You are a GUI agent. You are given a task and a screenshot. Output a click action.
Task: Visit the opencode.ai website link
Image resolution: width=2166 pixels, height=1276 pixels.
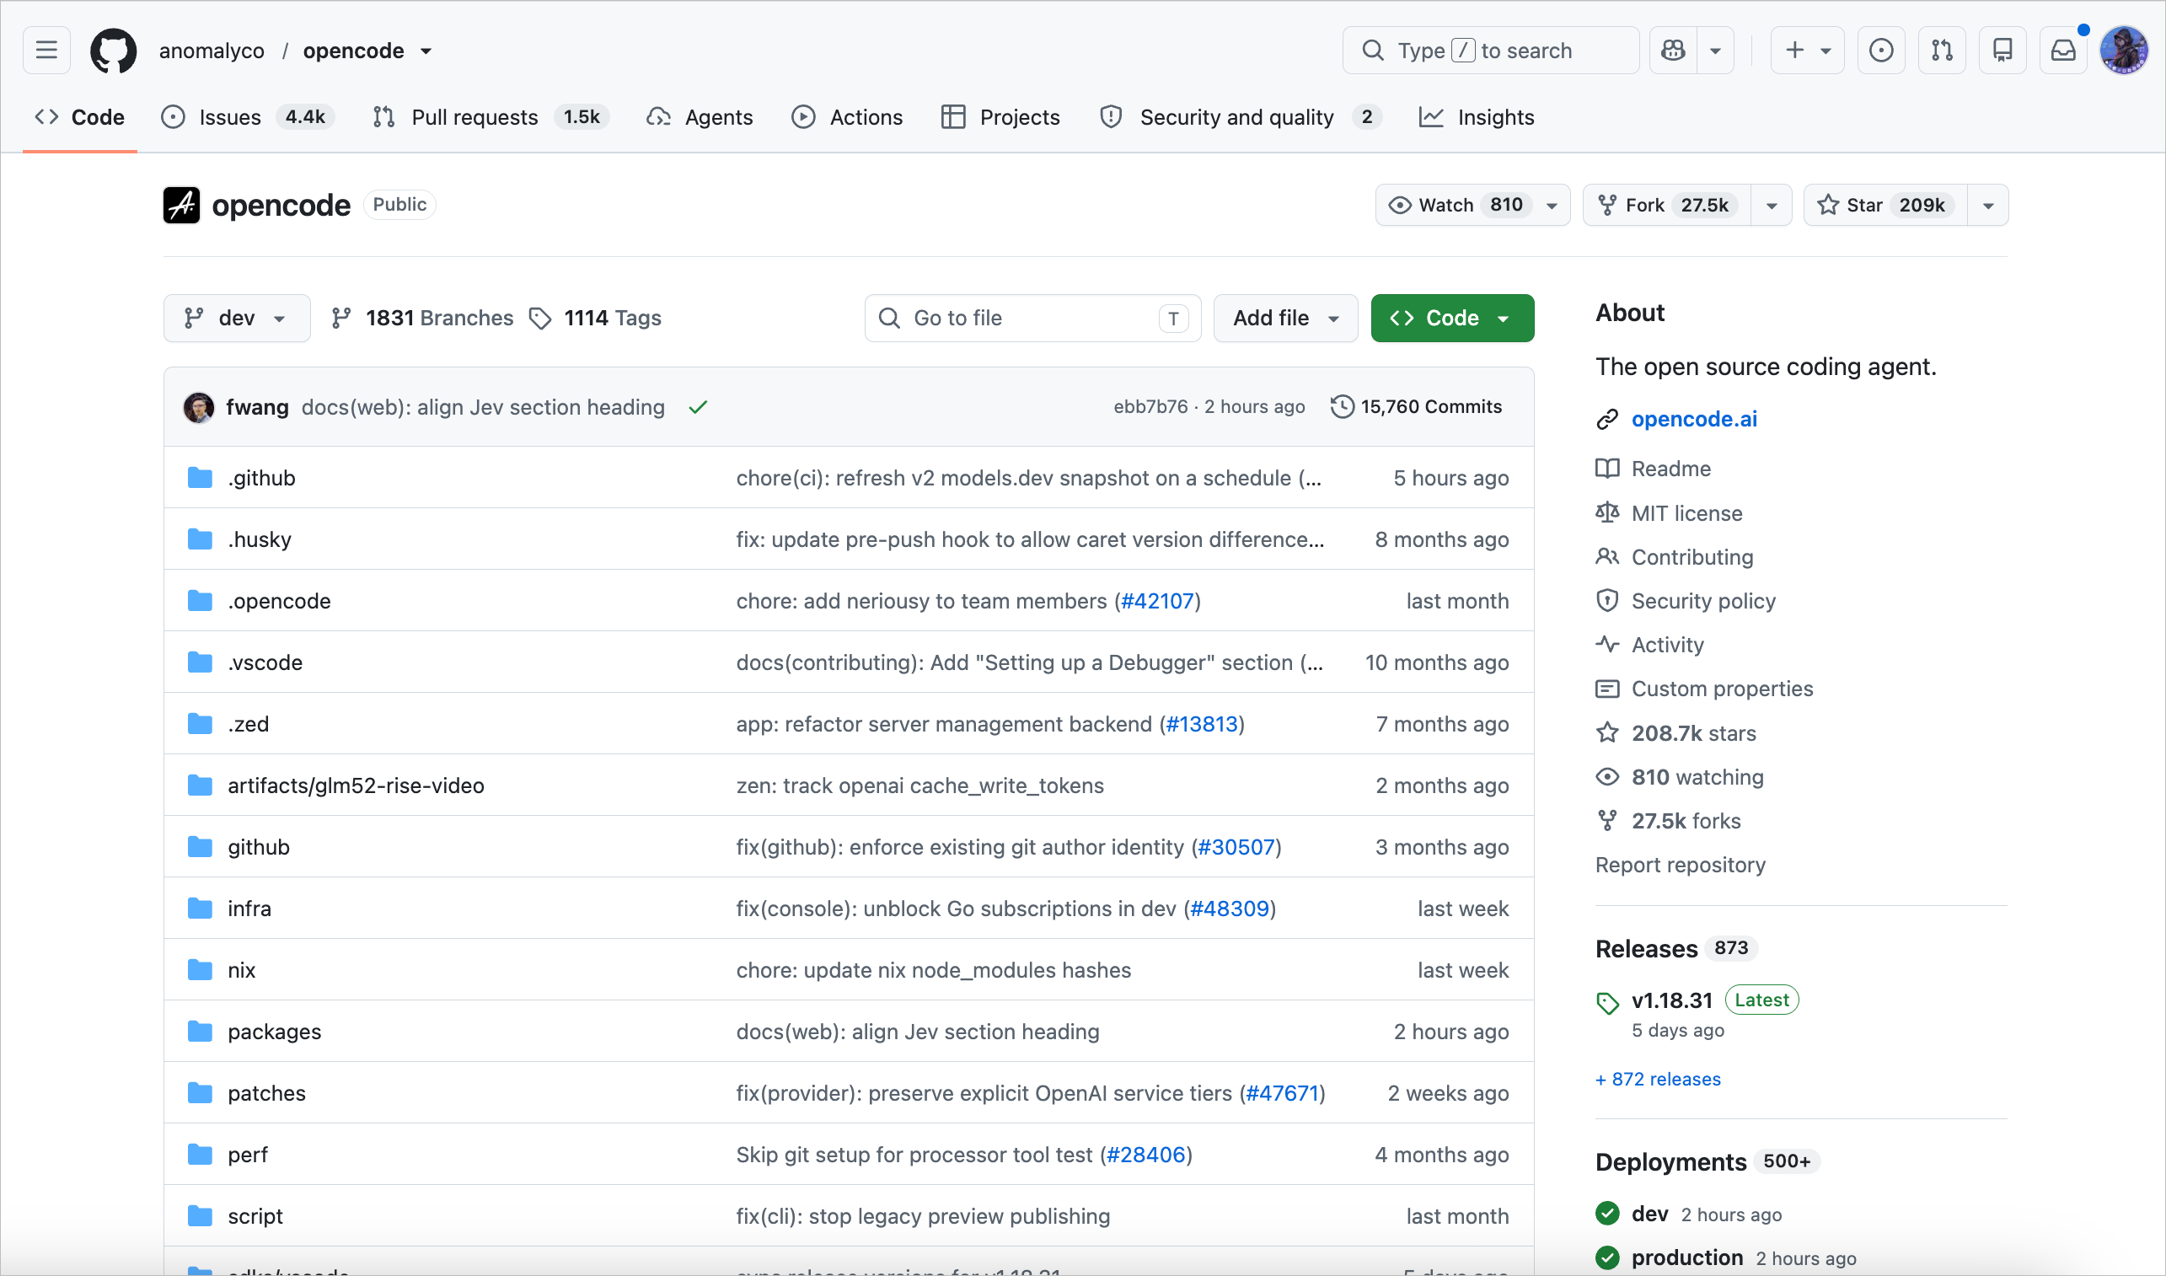(1694, 419)
